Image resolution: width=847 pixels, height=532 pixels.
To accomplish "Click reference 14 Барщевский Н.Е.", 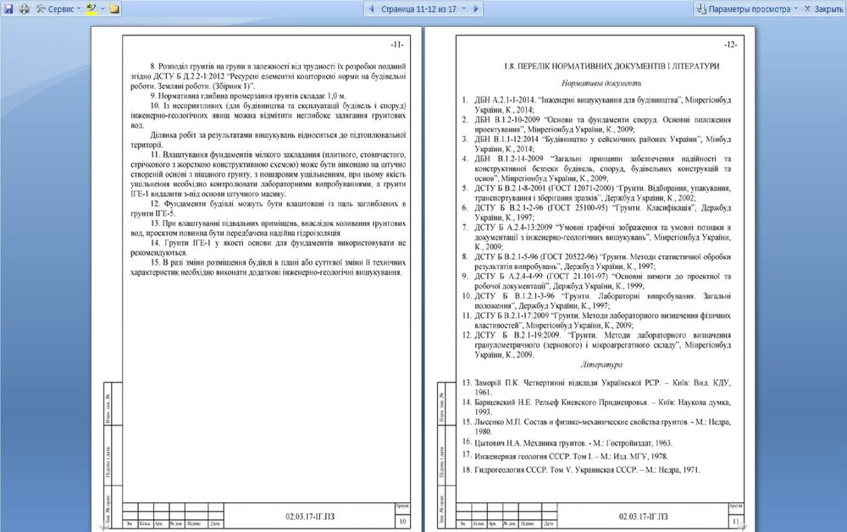I will point(596,407).
